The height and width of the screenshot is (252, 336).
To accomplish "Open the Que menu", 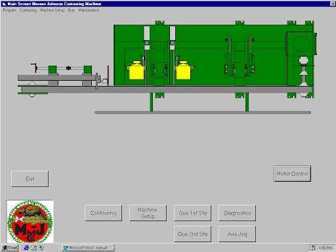I will pyautogui.click(x=72, y=10).
